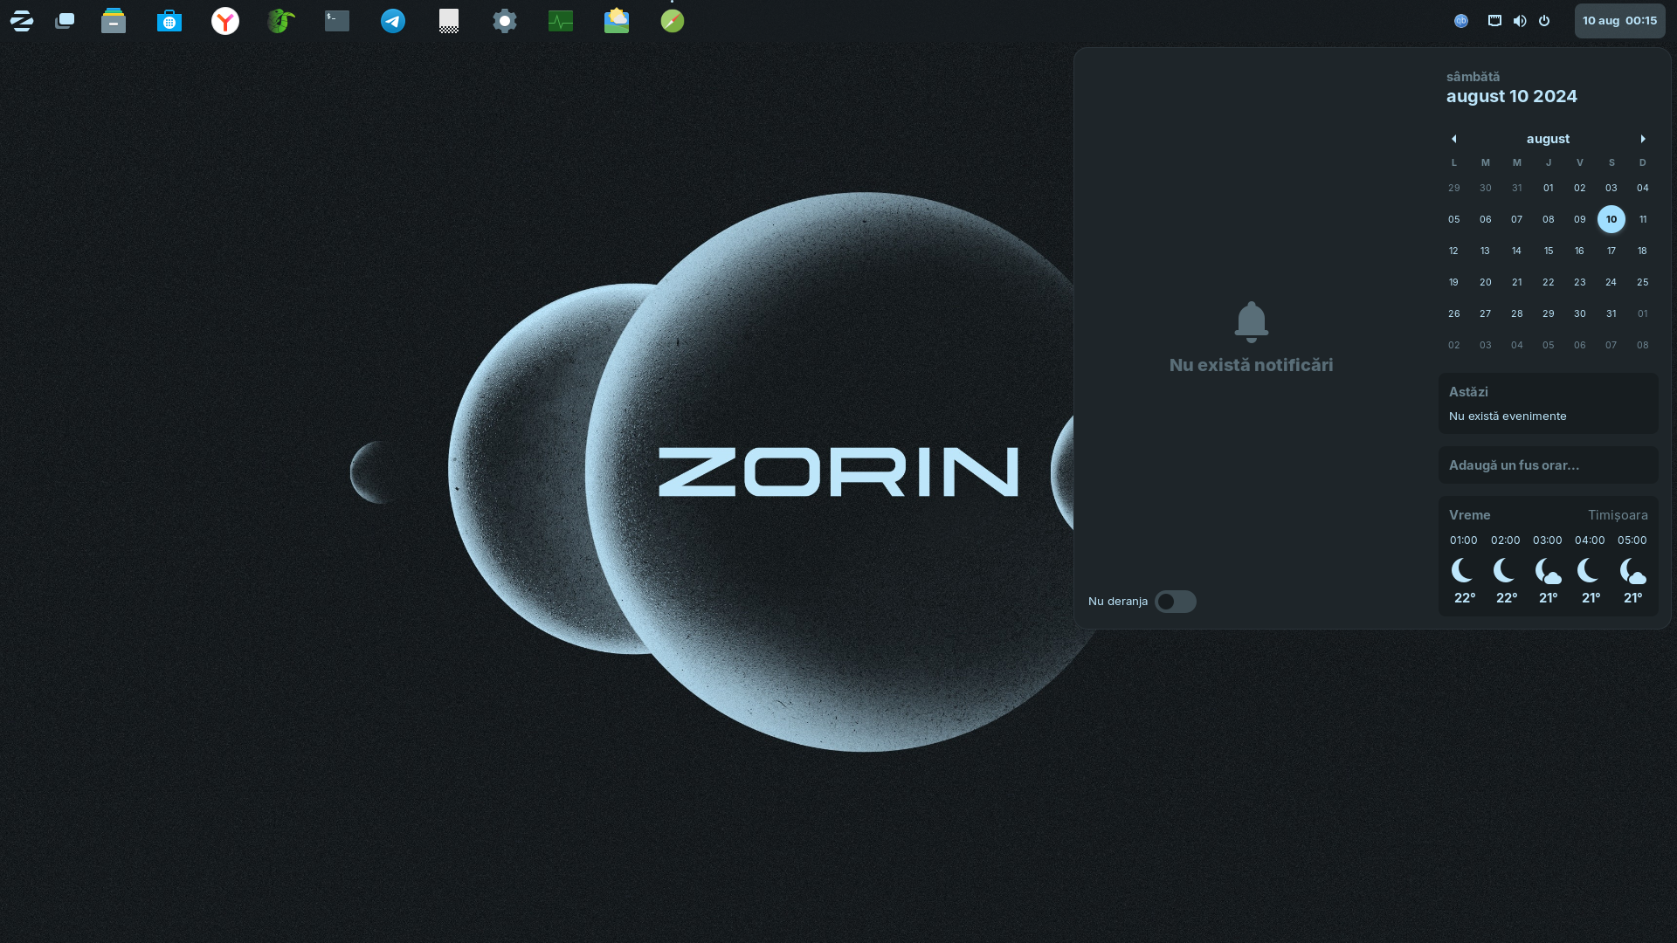Go to previous month in calendar
1677x943 pixels.
click(1454, 139)
